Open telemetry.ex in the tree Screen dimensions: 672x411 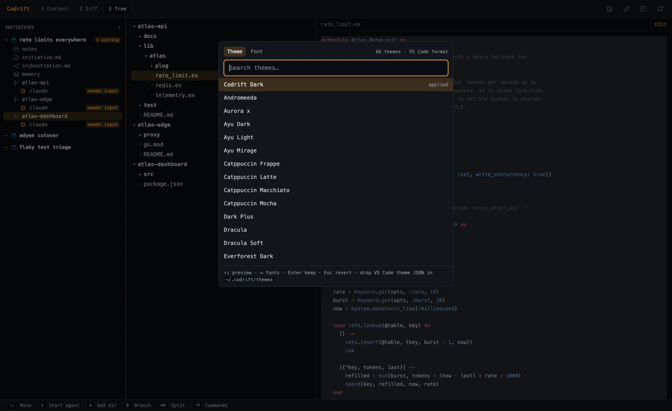click(x=175, y=95)
